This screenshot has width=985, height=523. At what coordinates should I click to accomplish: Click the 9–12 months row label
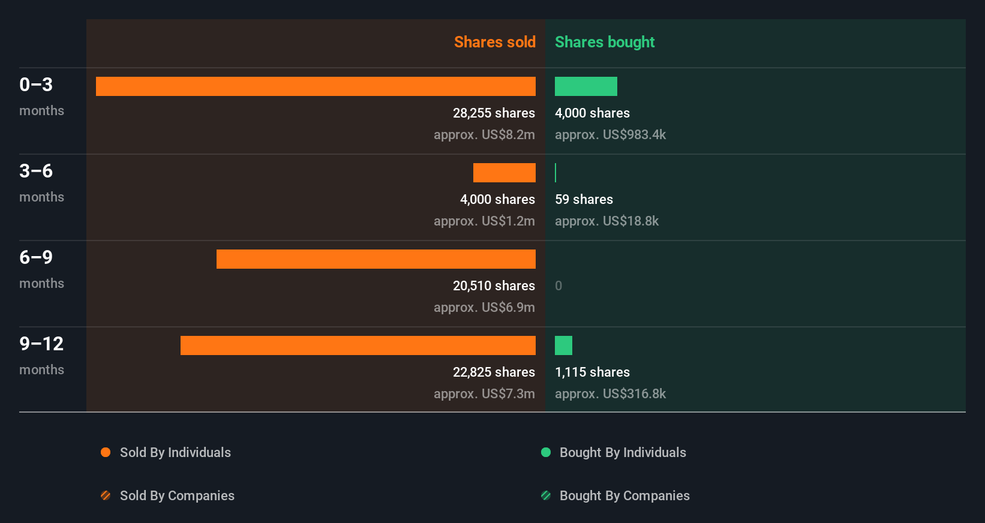click(41, 355)
